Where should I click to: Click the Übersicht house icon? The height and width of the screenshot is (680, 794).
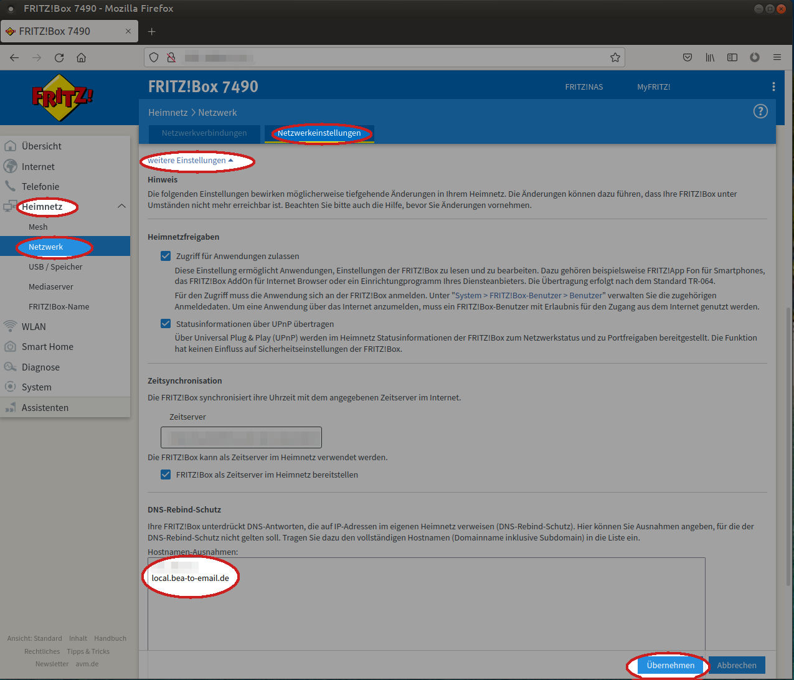click(10, 146)
